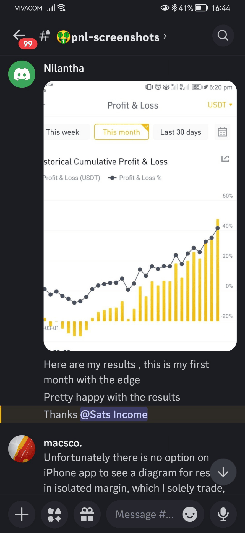
Task: Jump to latest with down arrow
Action: point(223,472)
